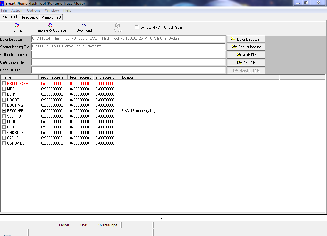Click the 0% progress bar

click(163, 217)
